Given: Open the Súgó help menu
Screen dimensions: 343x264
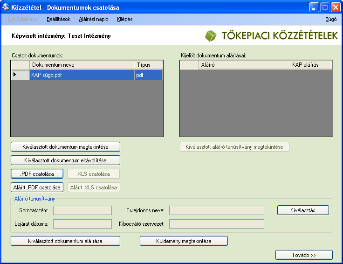Looking at the screenshot, I should point(331,19).
